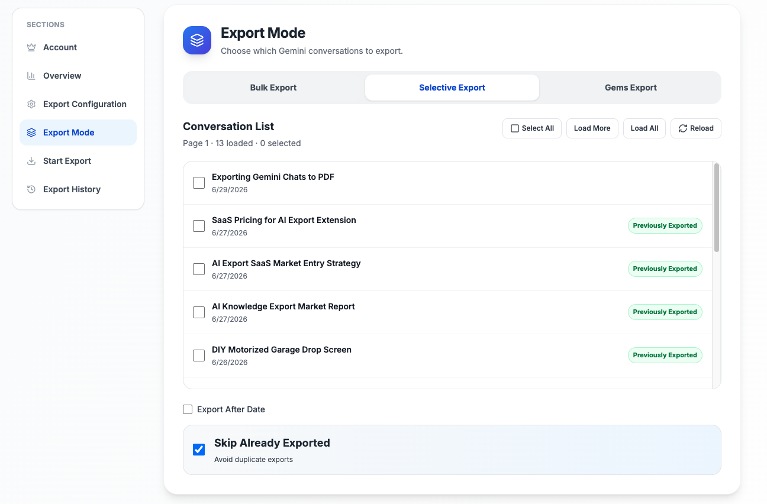Check SaaS Pricing for AI Export Extension
Viewport: 767px width, 504px height.
coord(199,226)
